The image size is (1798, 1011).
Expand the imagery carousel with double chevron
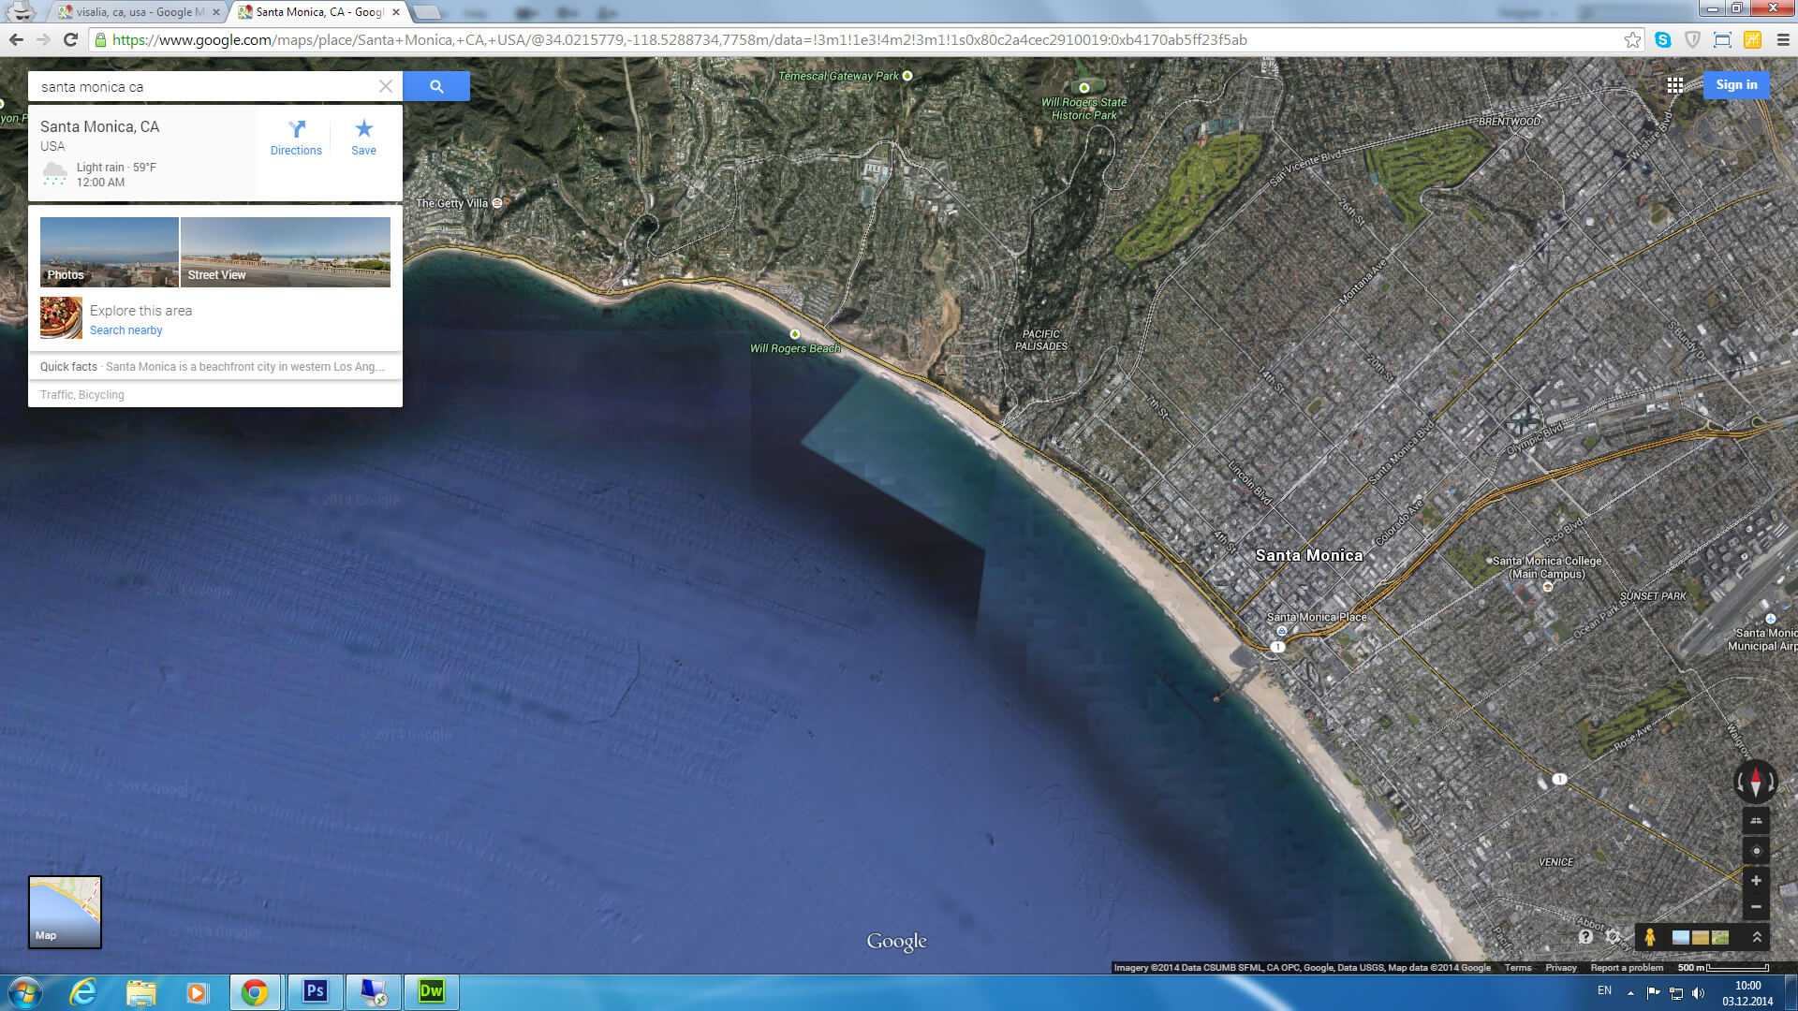1757,936
